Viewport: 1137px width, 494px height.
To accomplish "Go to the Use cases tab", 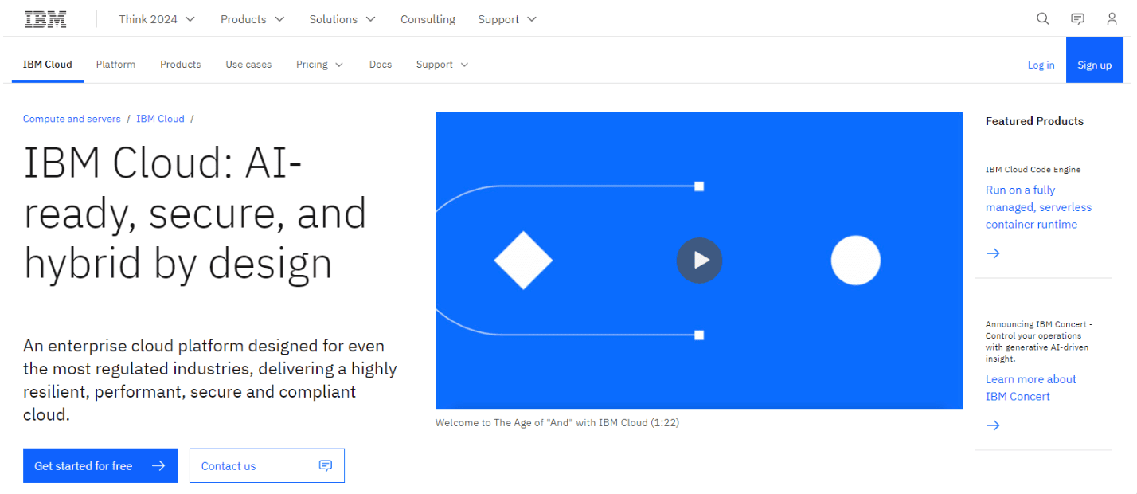I will click(x=248, y=65).
